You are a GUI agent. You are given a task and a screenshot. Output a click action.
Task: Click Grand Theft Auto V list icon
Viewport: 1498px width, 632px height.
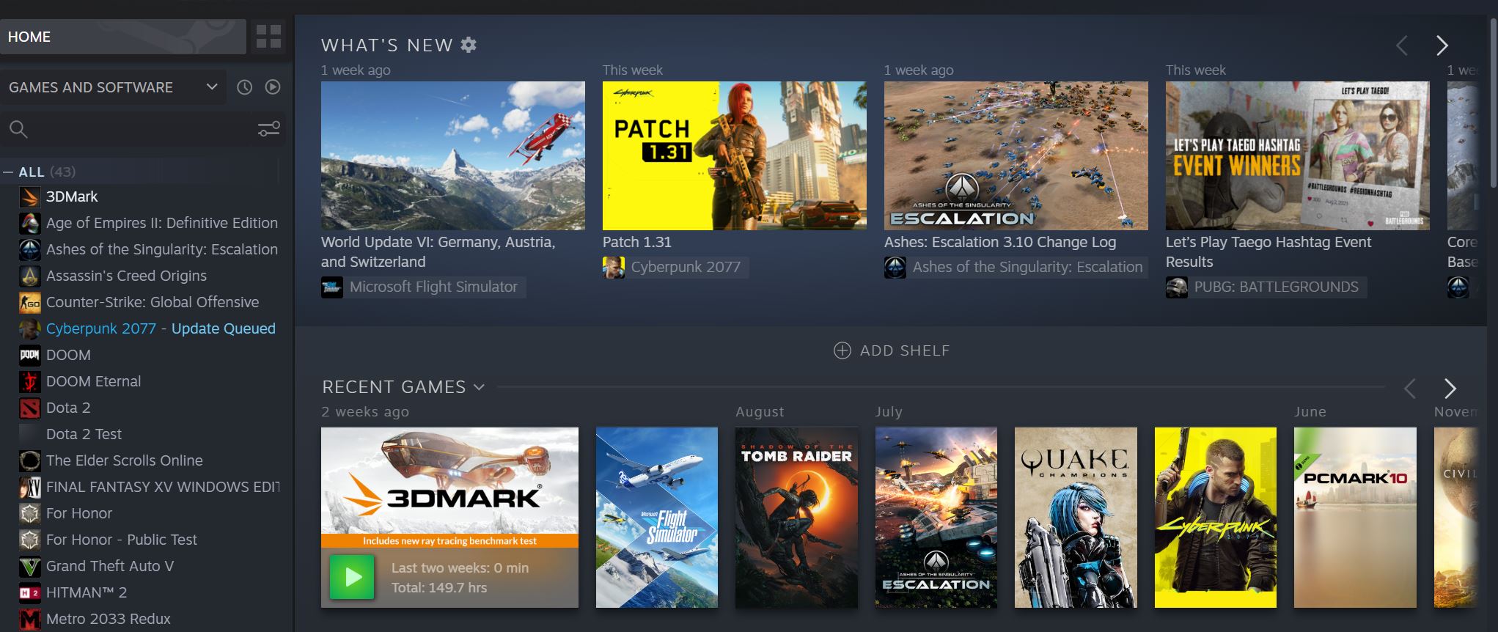(x=29, y=566)
